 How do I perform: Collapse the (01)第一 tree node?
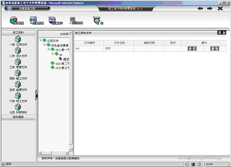48,49
